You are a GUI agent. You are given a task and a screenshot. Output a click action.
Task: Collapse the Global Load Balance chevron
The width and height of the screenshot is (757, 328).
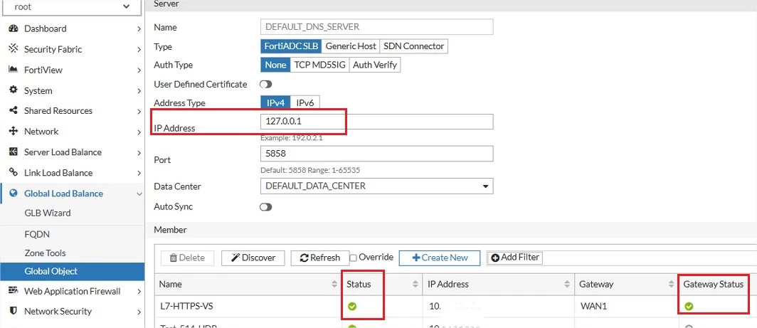[x=139, y=194]
